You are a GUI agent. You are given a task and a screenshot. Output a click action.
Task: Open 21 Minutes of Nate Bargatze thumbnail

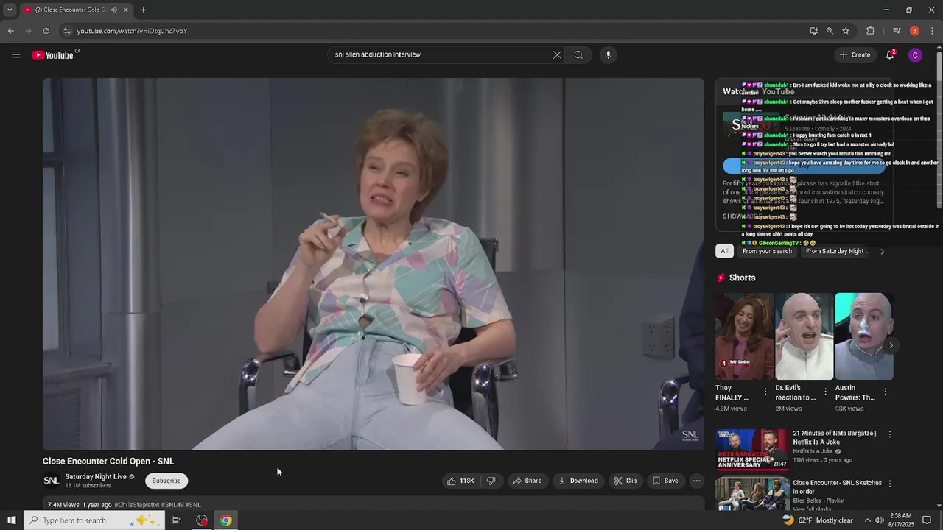pyautogui.click(x=752, y=449)
